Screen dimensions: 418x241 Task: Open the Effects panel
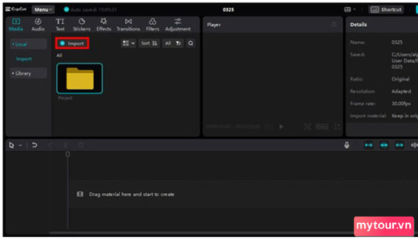(104, 24)
